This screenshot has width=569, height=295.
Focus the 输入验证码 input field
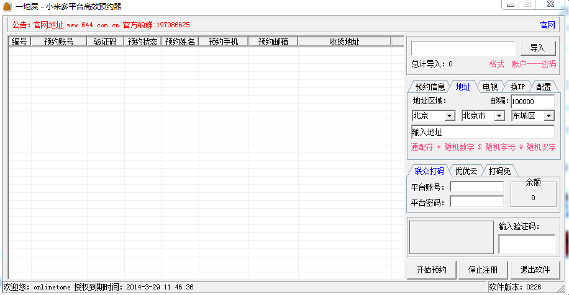(x=527, y=244)
